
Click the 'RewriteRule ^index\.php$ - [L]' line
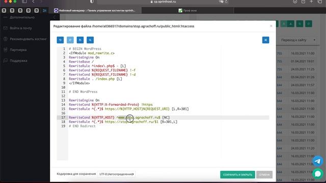click(x=97, y=66)
